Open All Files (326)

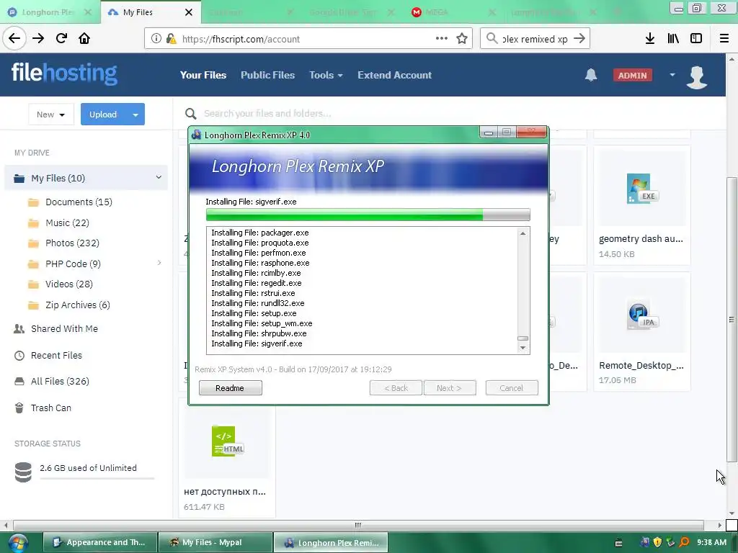[x=60, y=382]
